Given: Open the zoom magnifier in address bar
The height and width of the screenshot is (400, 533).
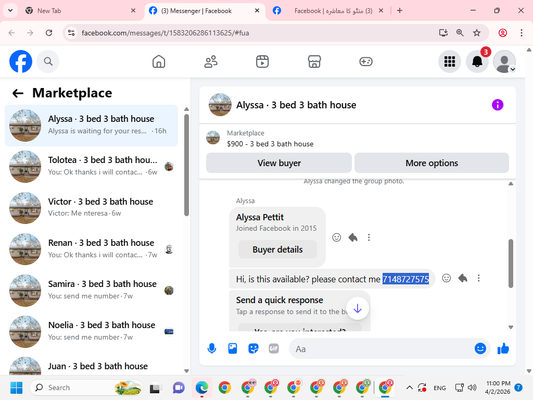Looking at the screenshot, I should pyautogui.click(x=460, y=33).
